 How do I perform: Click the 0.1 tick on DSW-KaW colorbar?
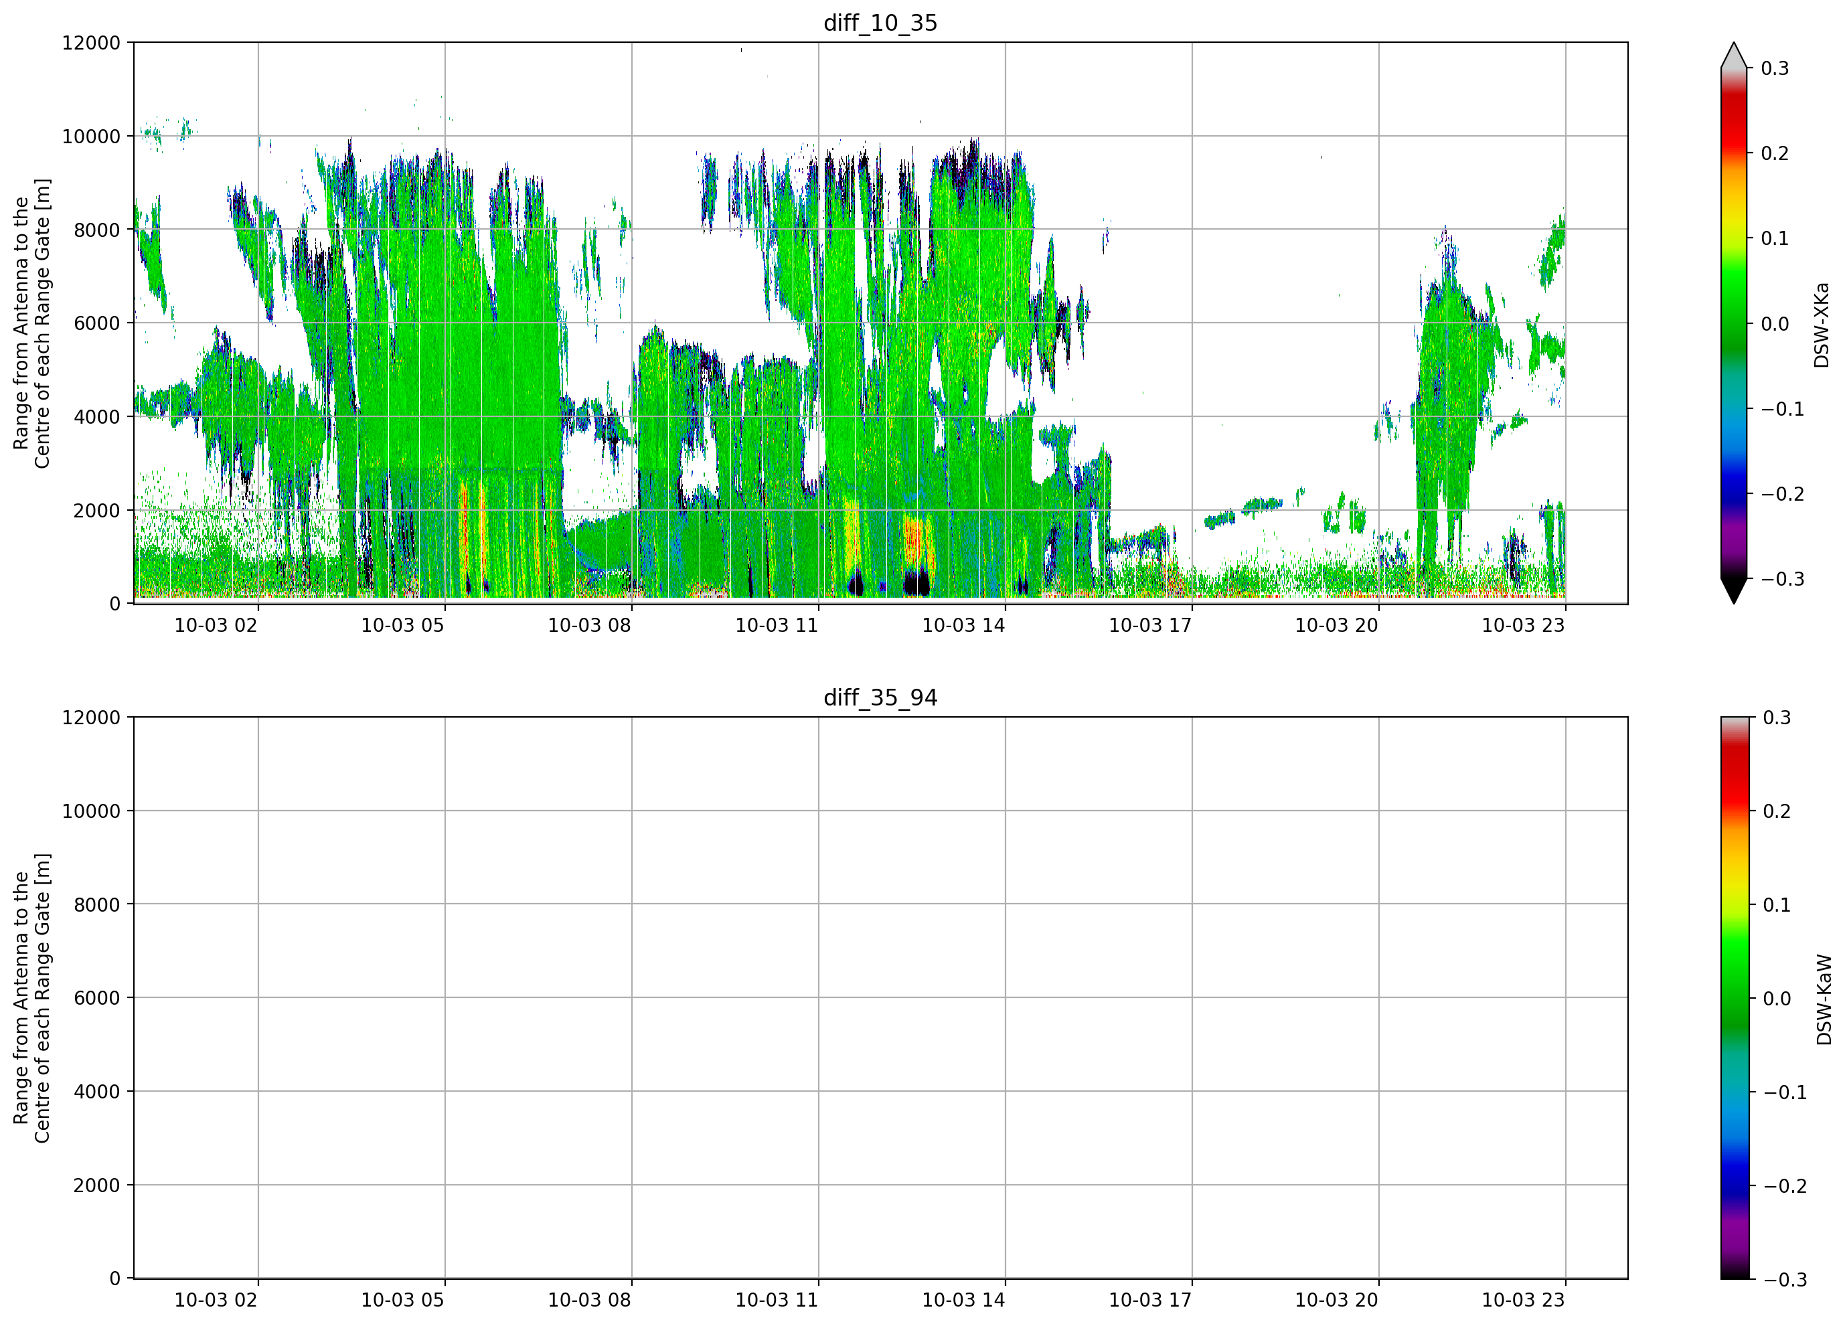point(1777,905)
